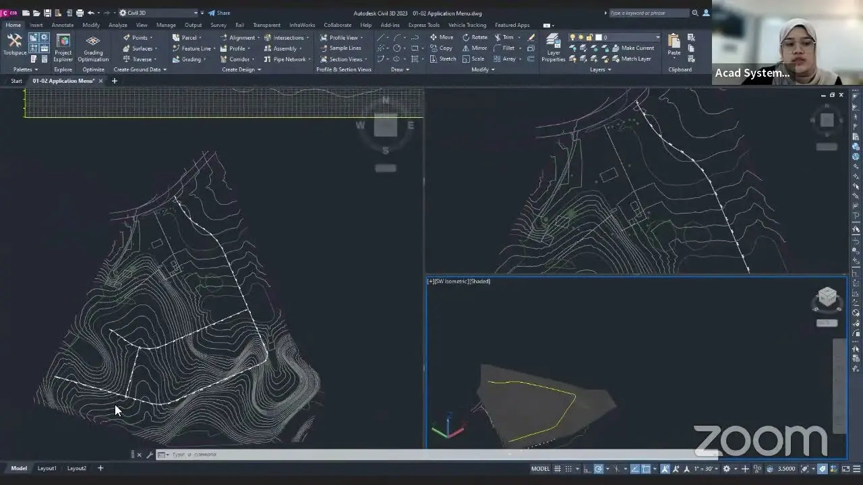
Task: Click the Mirror tool
Action: [x=475, y=48]
